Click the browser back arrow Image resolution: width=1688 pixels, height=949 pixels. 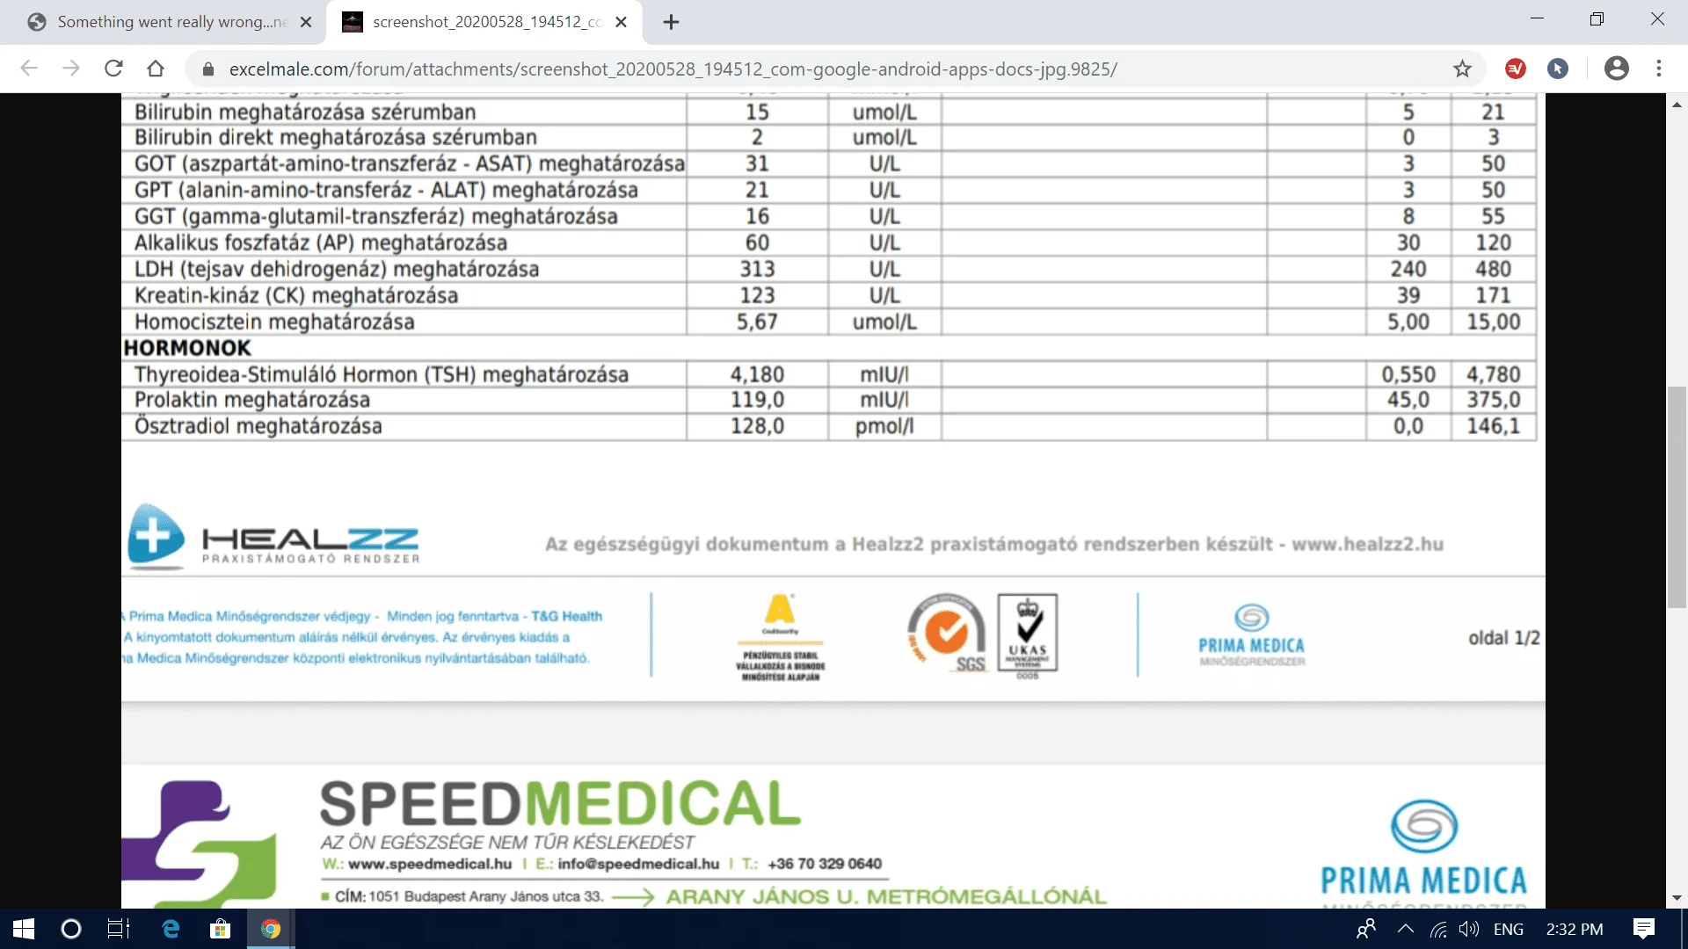pos(29,69)
